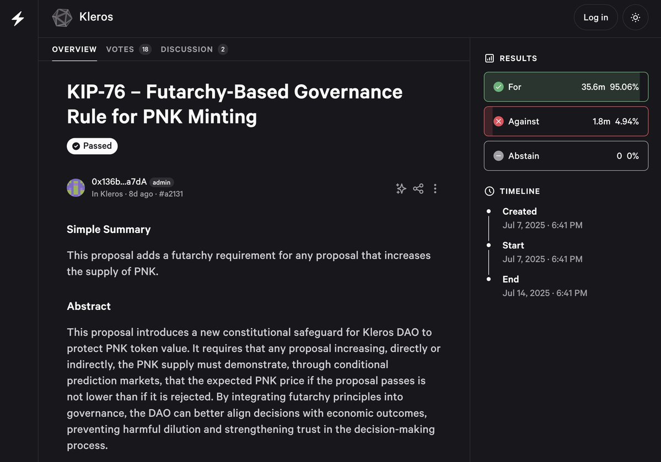
Task: Click the Log in button
Action: 595,17
